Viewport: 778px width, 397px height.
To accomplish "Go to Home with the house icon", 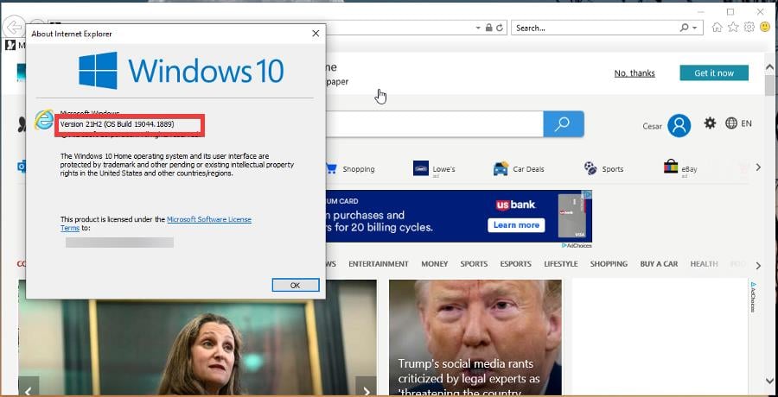I will click(717, 28).
